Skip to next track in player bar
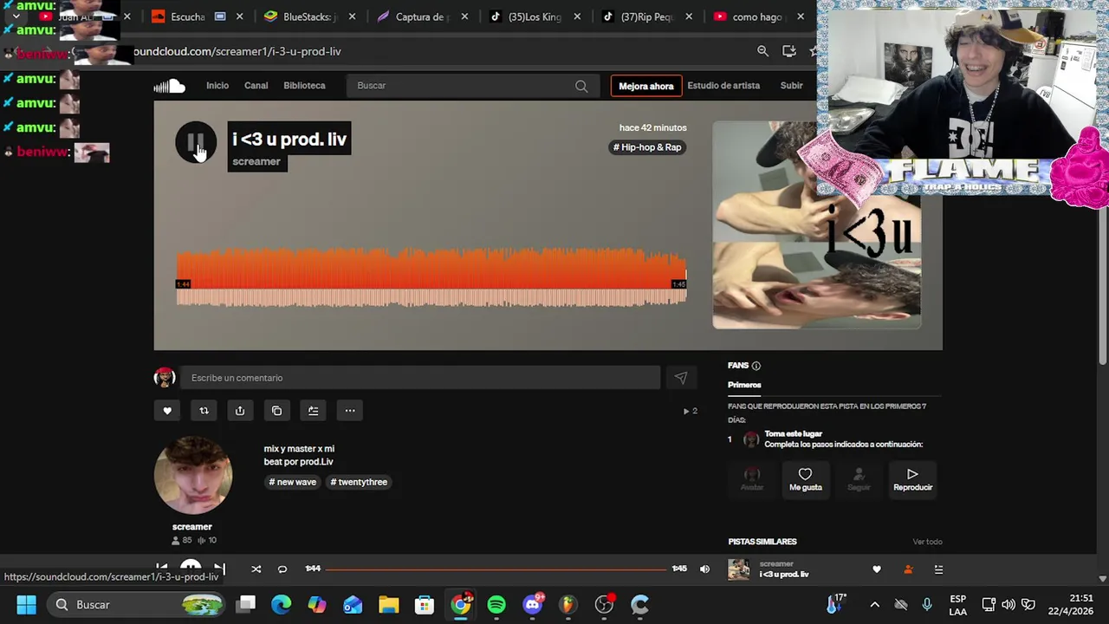The image size is (1109, 624). [219, 569]
